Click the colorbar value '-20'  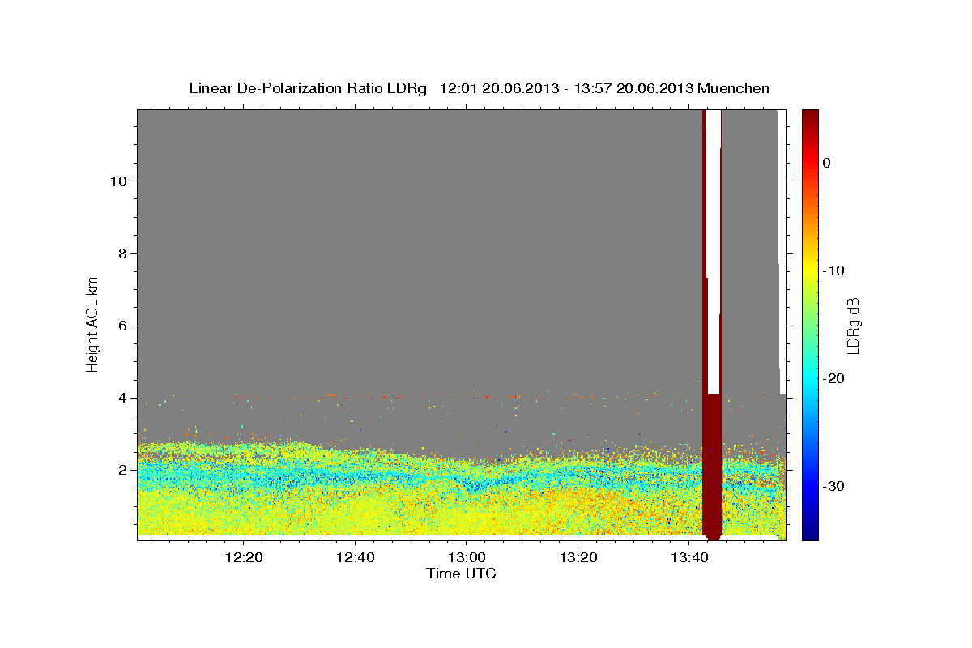point(834,378)
